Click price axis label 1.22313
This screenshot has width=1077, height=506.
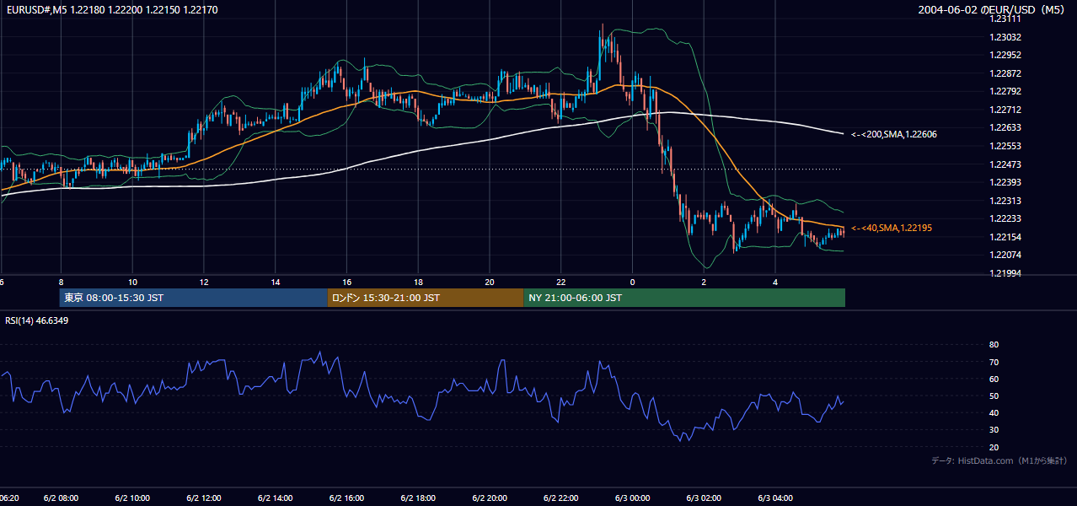[1005, 201]
